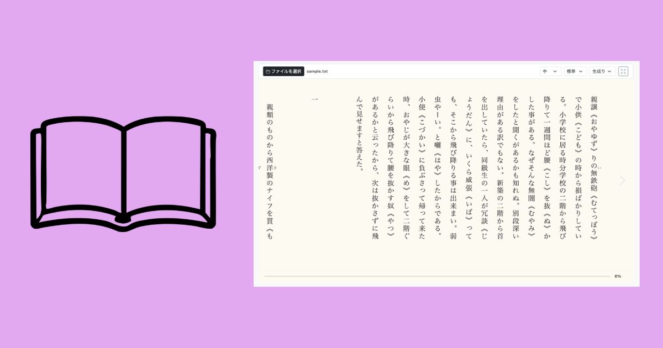663x348 pixels.
Task: Click the reading progress bar track
Action: click(436, 276)
